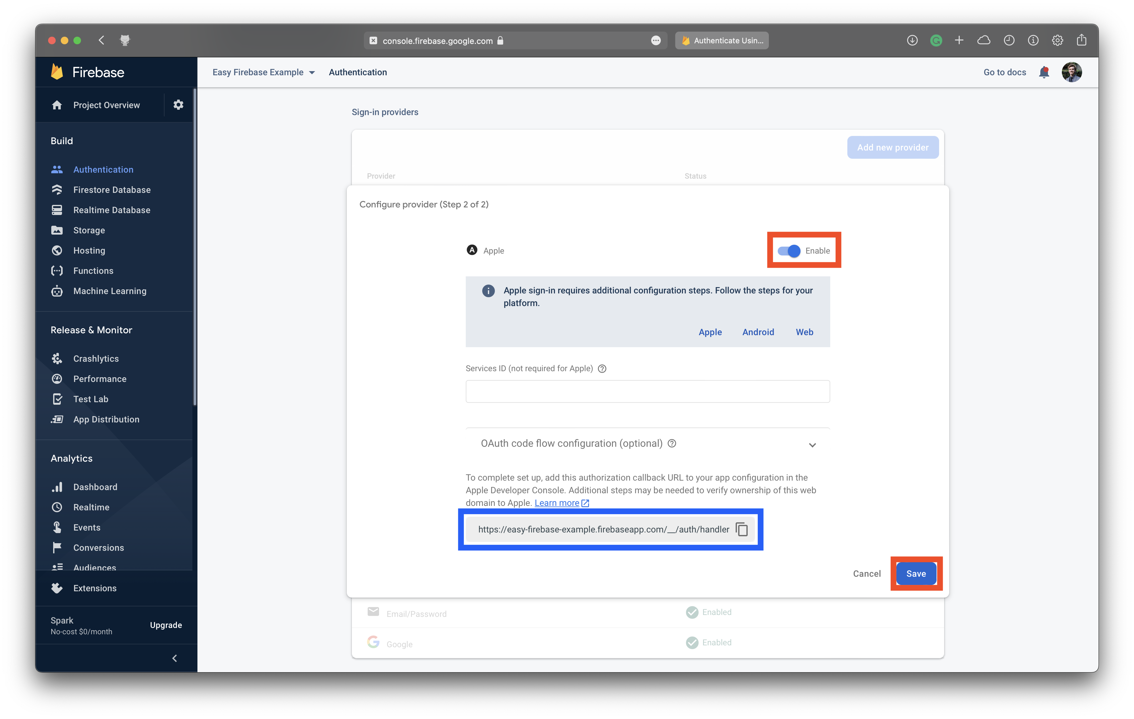Click OAuth code flow help icon
Screen dimensions: 1134x719
click(672, 443)
